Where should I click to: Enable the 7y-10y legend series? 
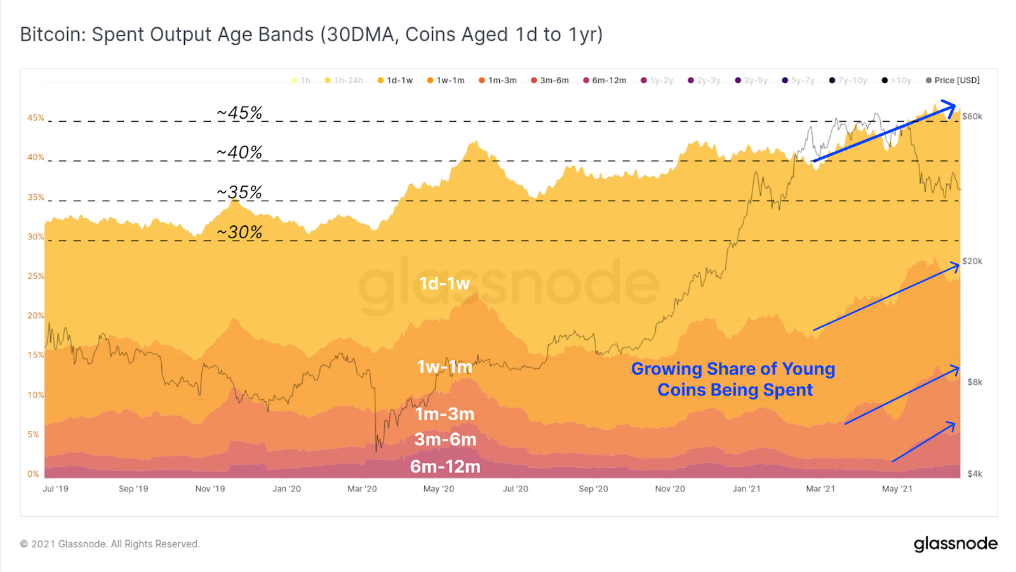tap(848, 81)
